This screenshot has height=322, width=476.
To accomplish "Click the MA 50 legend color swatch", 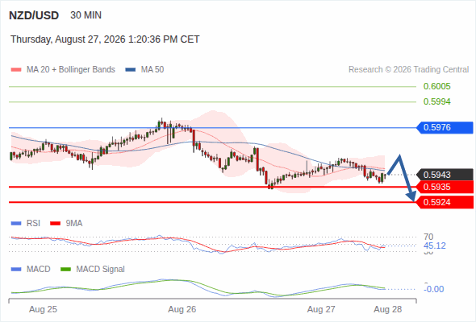I will coord(131,70).
